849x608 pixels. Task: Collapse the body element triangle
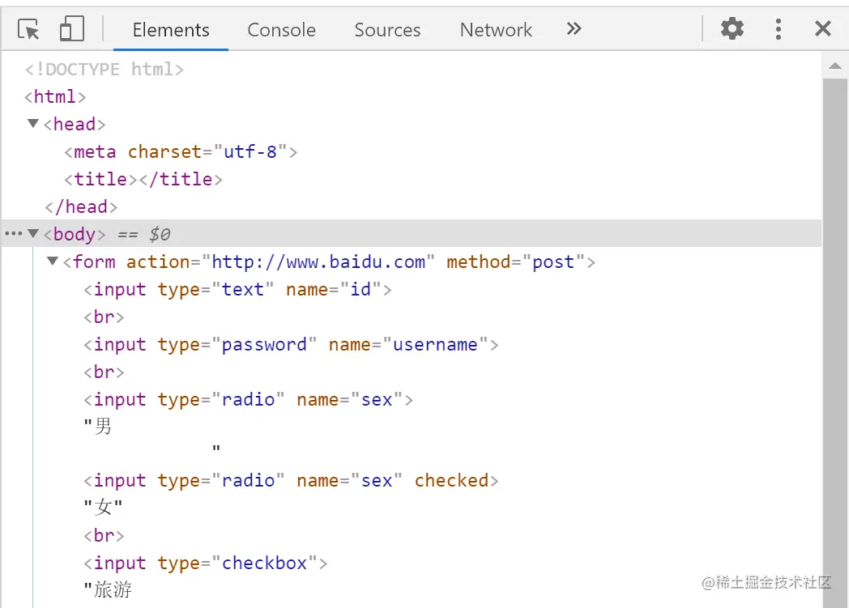33,234
